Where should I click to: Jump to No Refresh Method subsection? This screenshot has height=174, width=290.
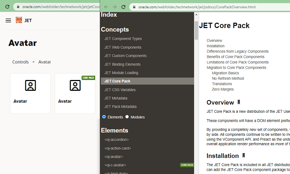(x=228, y=79)
